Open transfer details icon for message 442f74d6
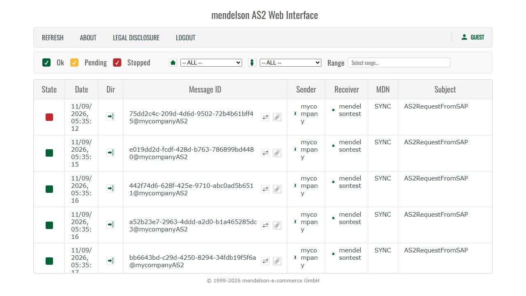 [265, 189]
